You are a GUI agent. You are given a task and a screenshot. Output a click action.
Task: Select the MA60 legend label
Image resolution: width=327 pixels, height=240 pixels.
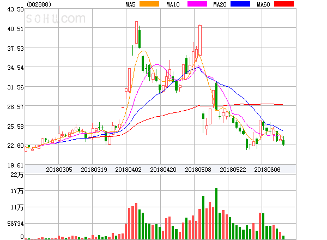263,4
